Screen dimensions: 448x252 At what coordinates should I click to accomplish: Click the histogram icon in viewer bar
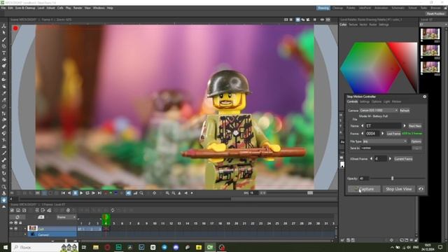135,193
